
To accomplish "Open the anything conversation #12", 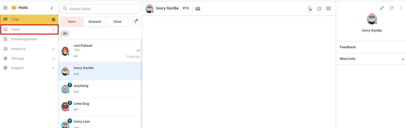I will [100, 89].
